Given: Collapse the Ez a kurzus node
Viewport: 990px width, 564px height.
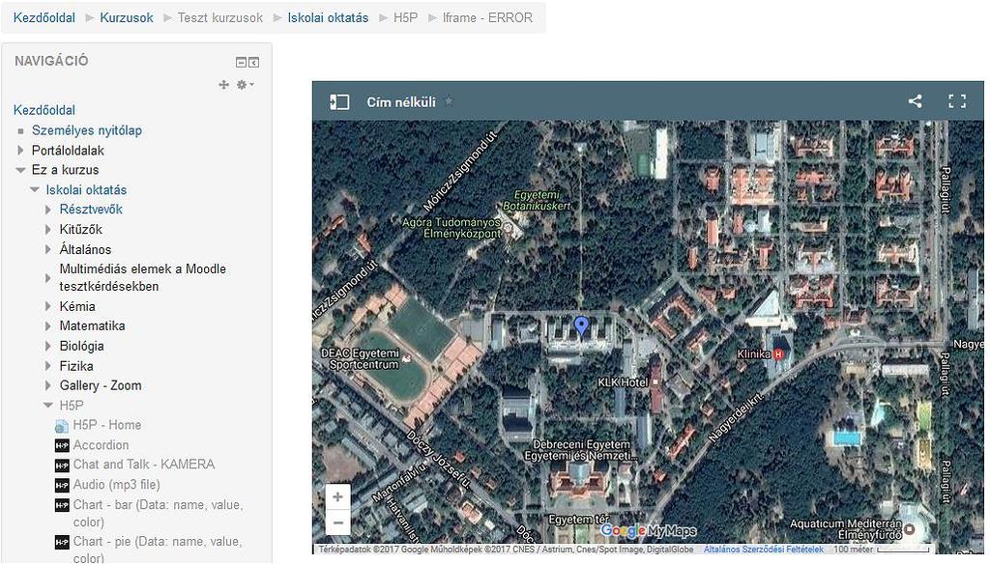Looking at the screenshot, I should tap(21, 170).
